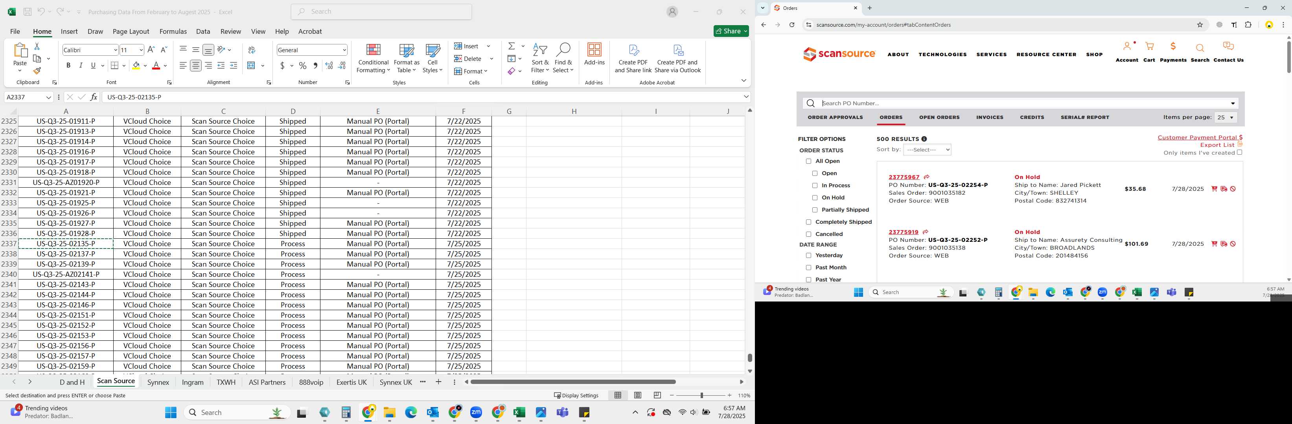Check the On Hold filter
The image size is (1292, 424).
[x=815, y=198]
